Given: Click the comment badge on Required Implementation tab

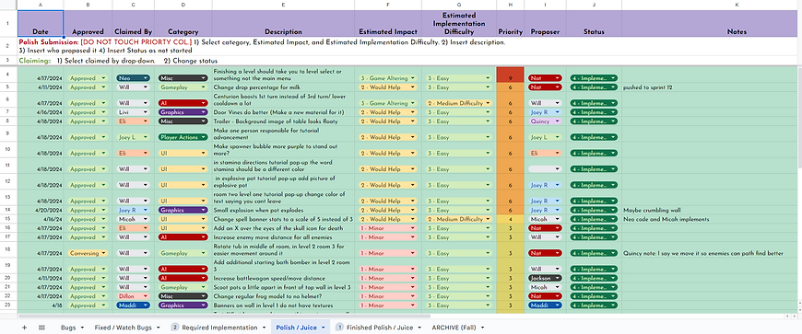Looking at the screenshot, I should click(174, 328).
